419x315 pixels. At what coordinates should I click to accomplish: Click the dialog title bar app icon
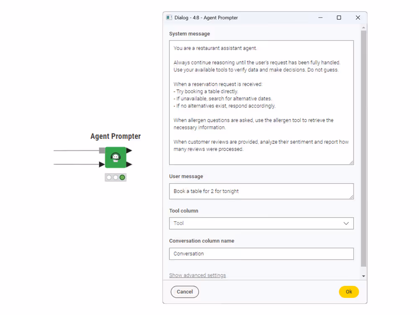(169, 18)
